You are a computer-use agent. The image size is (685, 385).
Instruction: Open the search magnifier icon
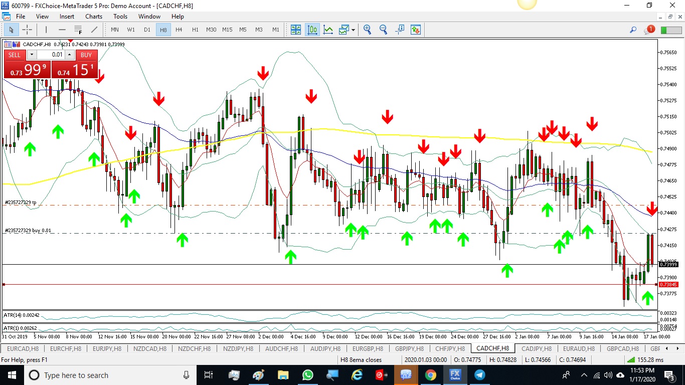point(633,30)
